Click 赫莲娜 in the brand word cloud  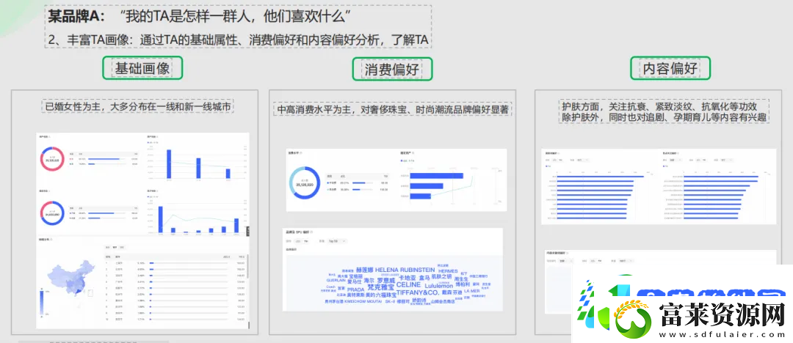click(364, 270)
